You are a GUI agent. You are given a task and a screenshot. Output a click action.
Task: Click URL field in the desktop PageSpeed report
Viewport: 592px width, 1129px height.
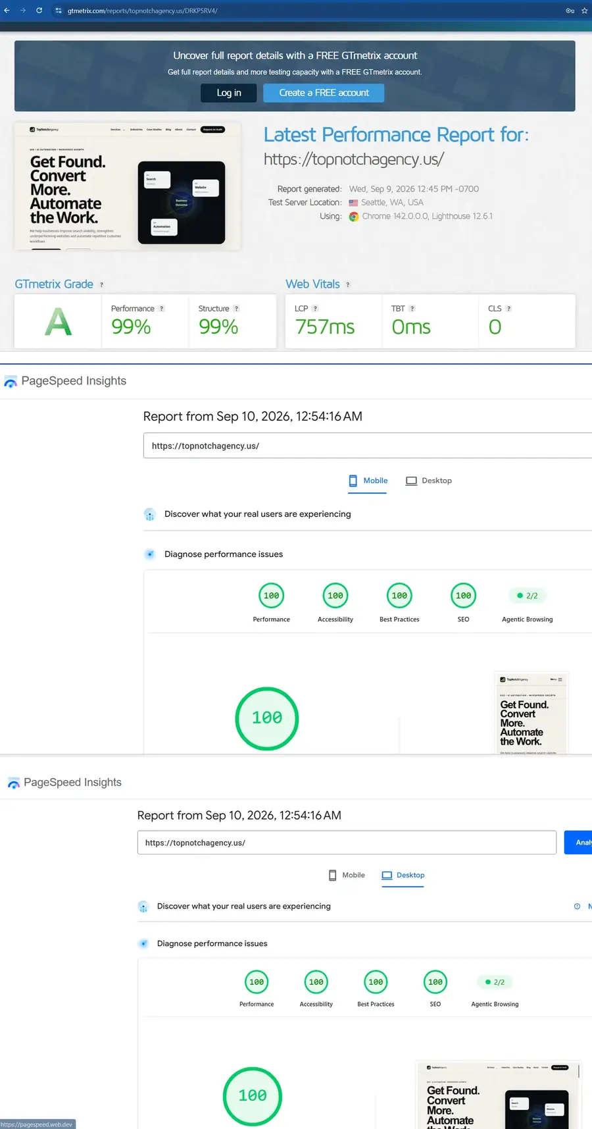tap(347, 843)
